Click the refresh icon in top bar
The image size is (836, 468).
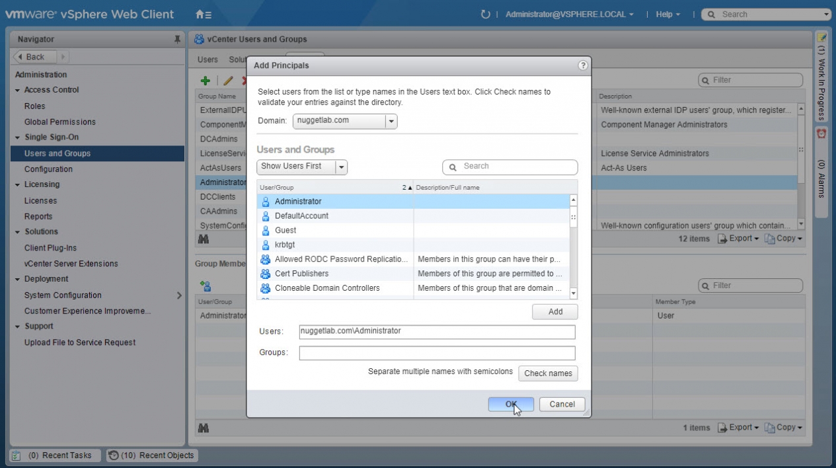pos(486,14)
